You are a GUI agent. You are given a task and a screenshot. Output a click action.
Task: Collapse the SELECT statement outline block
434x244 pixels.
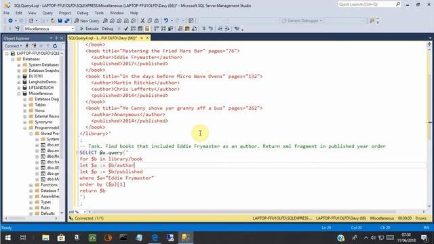click(77, 152)
